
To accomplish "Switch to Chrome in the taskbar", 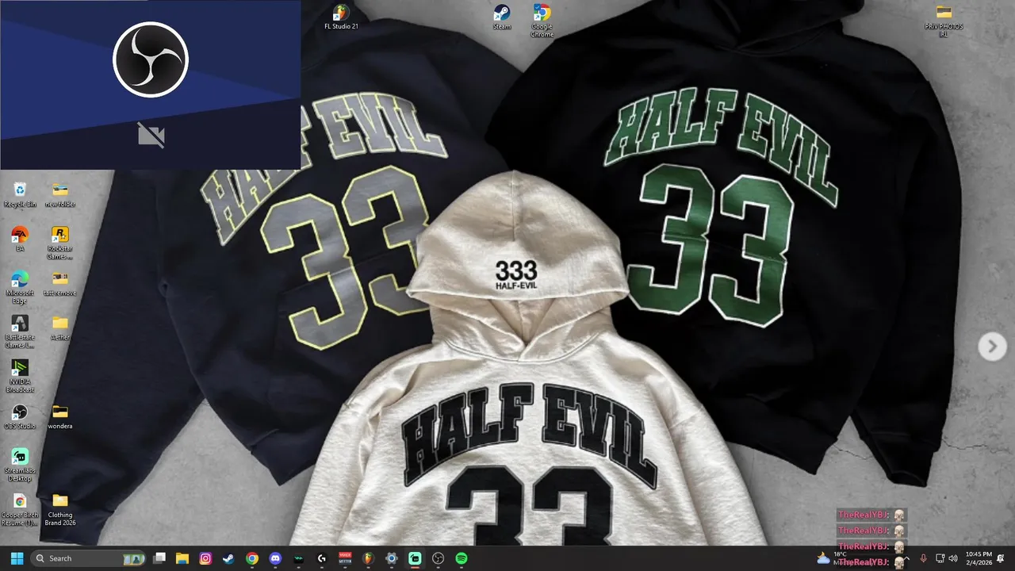I will [252, 558].
